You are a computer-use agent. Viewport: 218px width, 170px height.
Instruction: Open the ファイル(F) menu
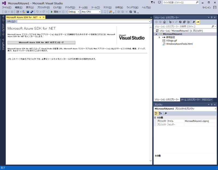tap(6, 8)
